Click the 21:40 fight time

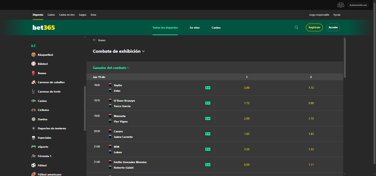[x=97, y=162]
